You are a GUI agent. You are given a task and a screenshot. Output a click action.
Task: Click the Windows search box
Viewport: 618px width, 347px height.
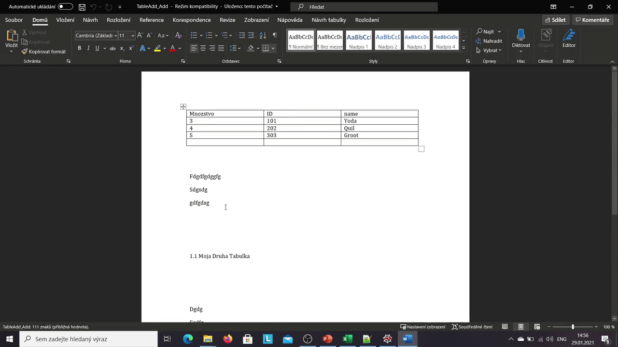(x=88, y=339)
